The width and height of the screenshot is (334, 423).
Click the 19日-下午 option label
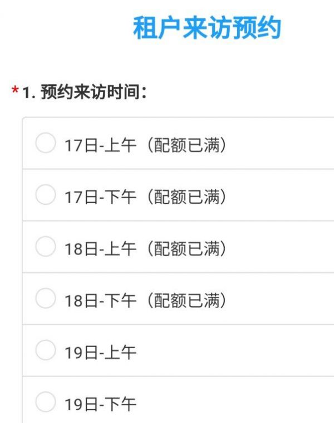(x=100, y=404)
